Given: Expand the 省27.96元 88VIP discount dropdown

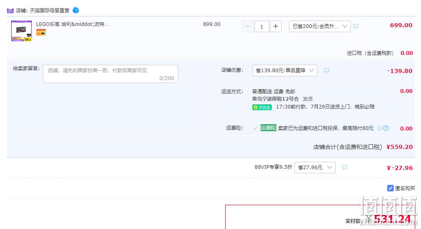Looking at the screenshot, I should (x=315, y=168).
